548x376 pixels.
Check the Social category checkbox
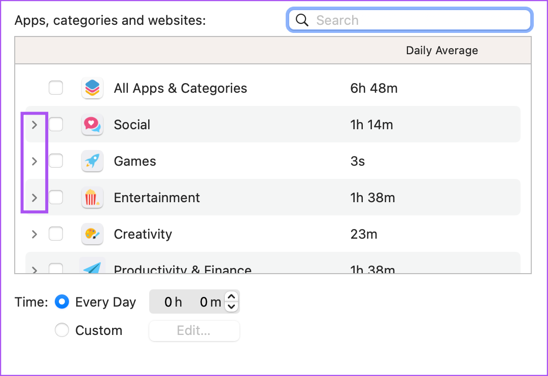pos(56,124)
